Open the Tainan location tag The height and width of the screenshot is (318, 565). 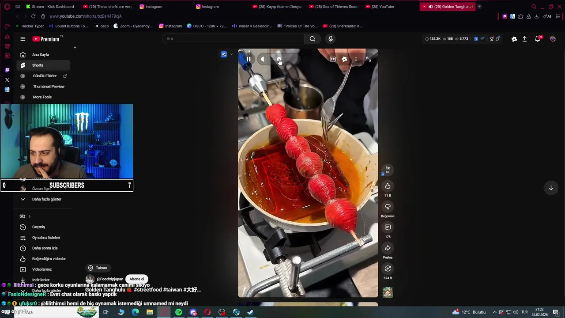click(x=98, y=268)
